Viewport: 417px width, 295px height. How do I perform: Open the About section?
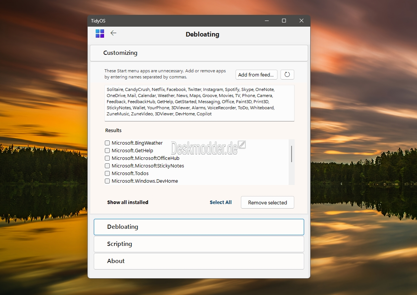pyautogui.click(x=199, y=261)
